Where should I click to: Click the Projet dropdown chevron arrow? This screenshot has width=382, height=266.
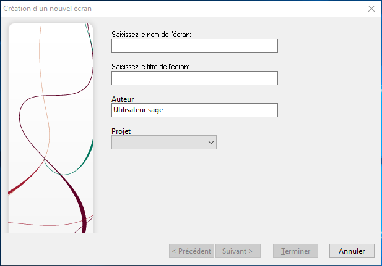[211, 143]
